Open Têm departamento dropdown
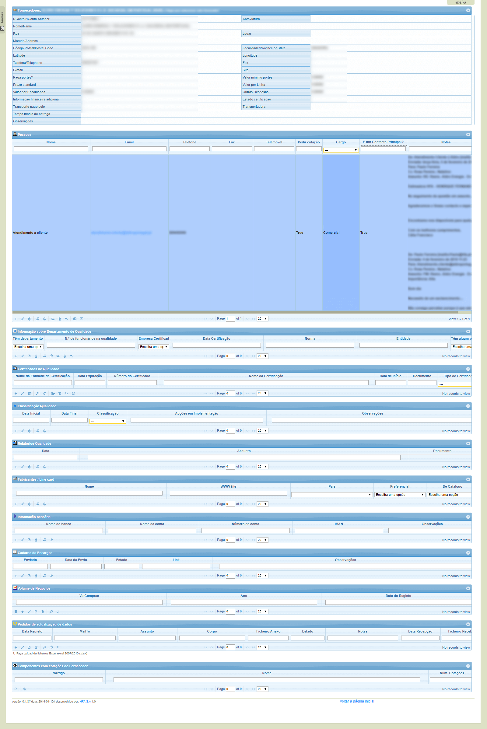The image size is (487, 729). (28, 347)
